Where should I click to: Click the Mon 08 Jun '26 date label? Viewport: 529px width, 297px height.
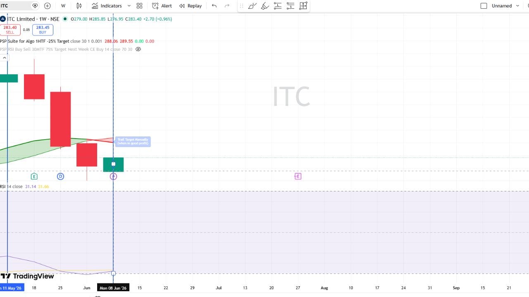pyautogui.click(x=113, y=288)
